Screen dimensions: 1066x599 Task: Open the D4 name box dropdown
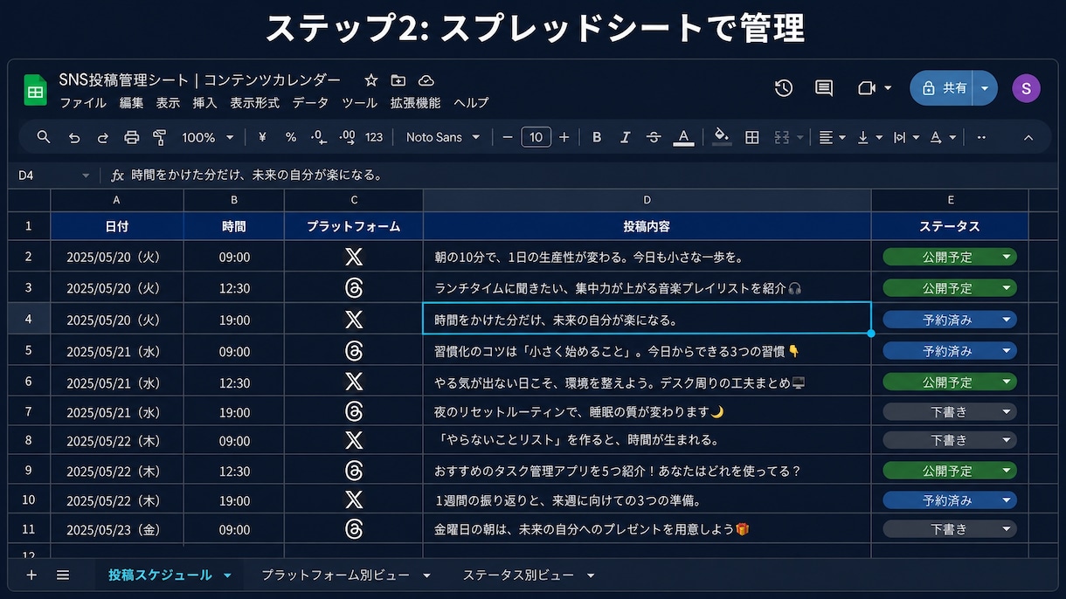click(86, 176)
